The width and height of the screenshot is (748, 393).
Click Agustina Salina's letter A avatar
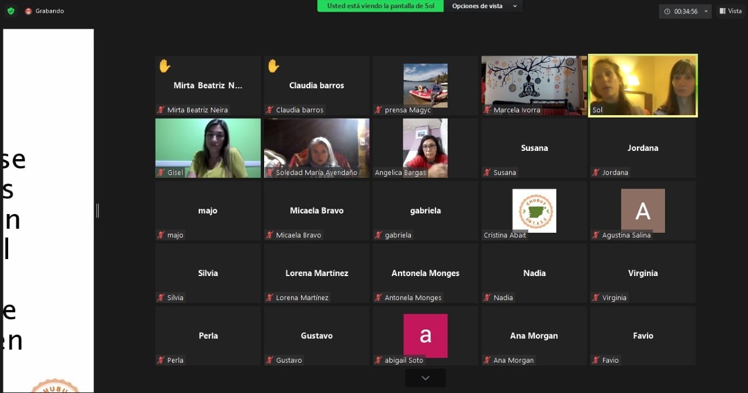pos(643,211)
